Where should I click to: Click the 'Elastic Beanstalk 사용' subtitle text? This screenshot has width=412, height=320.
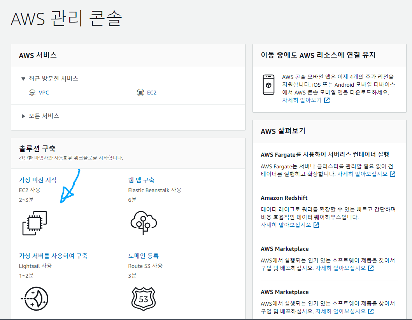155,190
